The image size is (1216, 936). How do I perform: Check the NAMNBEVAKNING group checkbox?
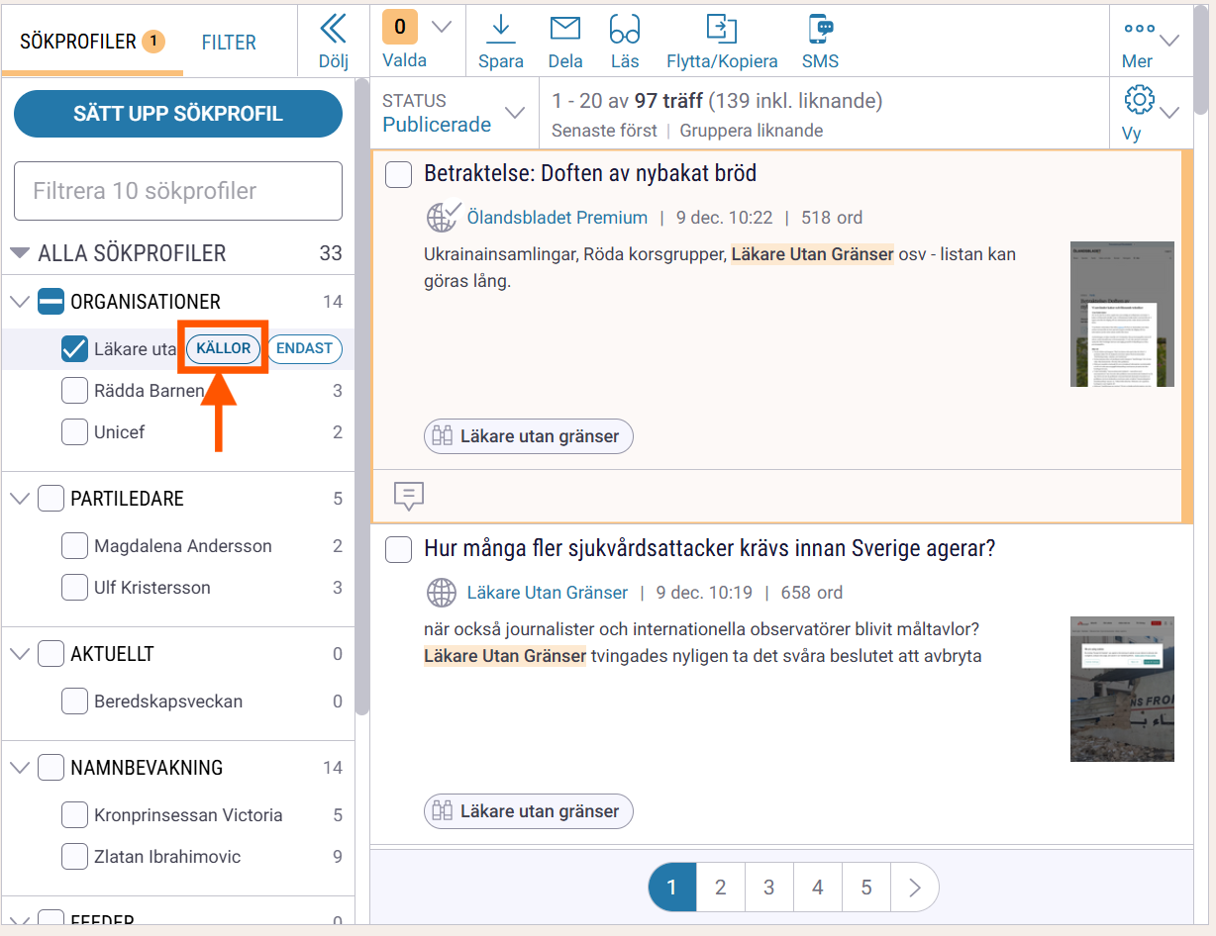51,768
